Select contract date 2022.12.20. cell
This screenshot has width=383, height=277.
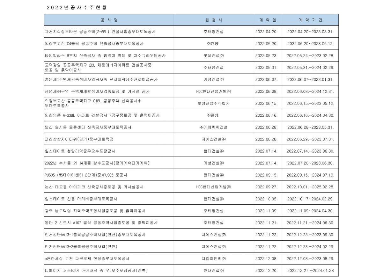(x=268, y=270)
